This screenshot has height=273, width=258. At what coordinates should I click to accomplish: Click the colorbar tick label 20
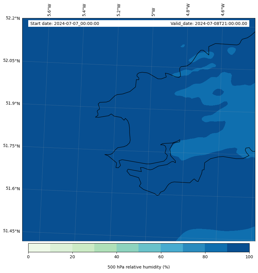(x=72, y=257)
